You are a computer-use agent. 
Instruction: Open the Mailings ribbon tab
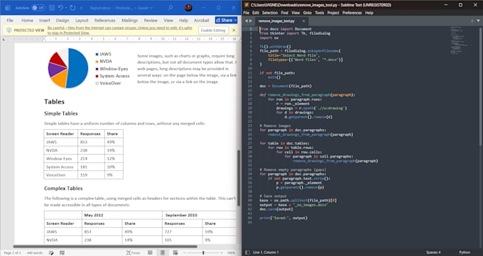[130, 21]
